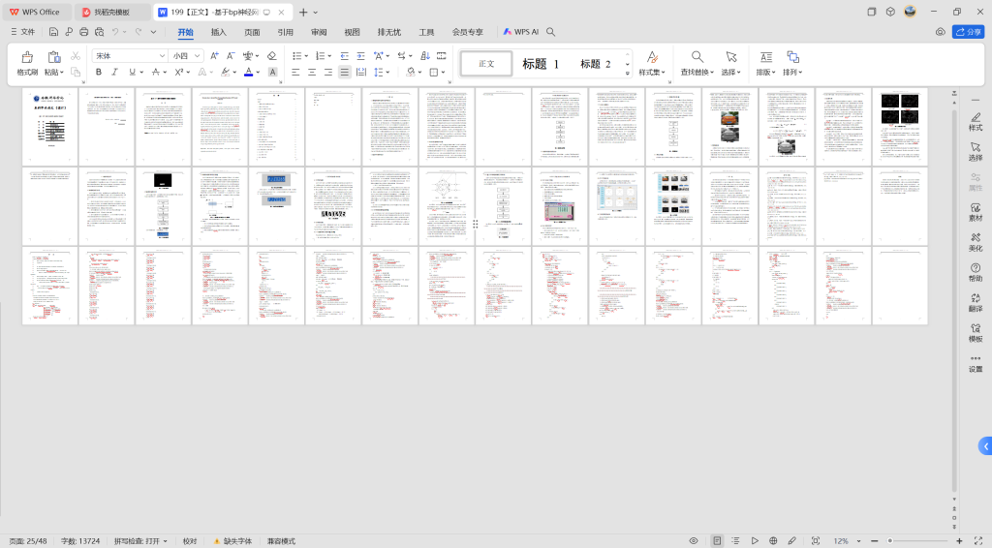Switch to the Review (审阅) tab

tap(319, 32)
